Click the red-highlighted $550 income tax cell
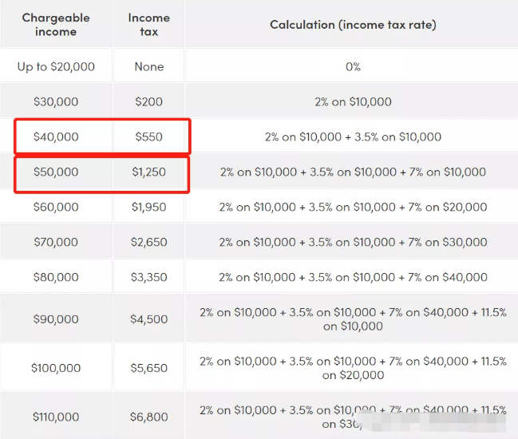The image size is (518, 439). tap(148, 136)
